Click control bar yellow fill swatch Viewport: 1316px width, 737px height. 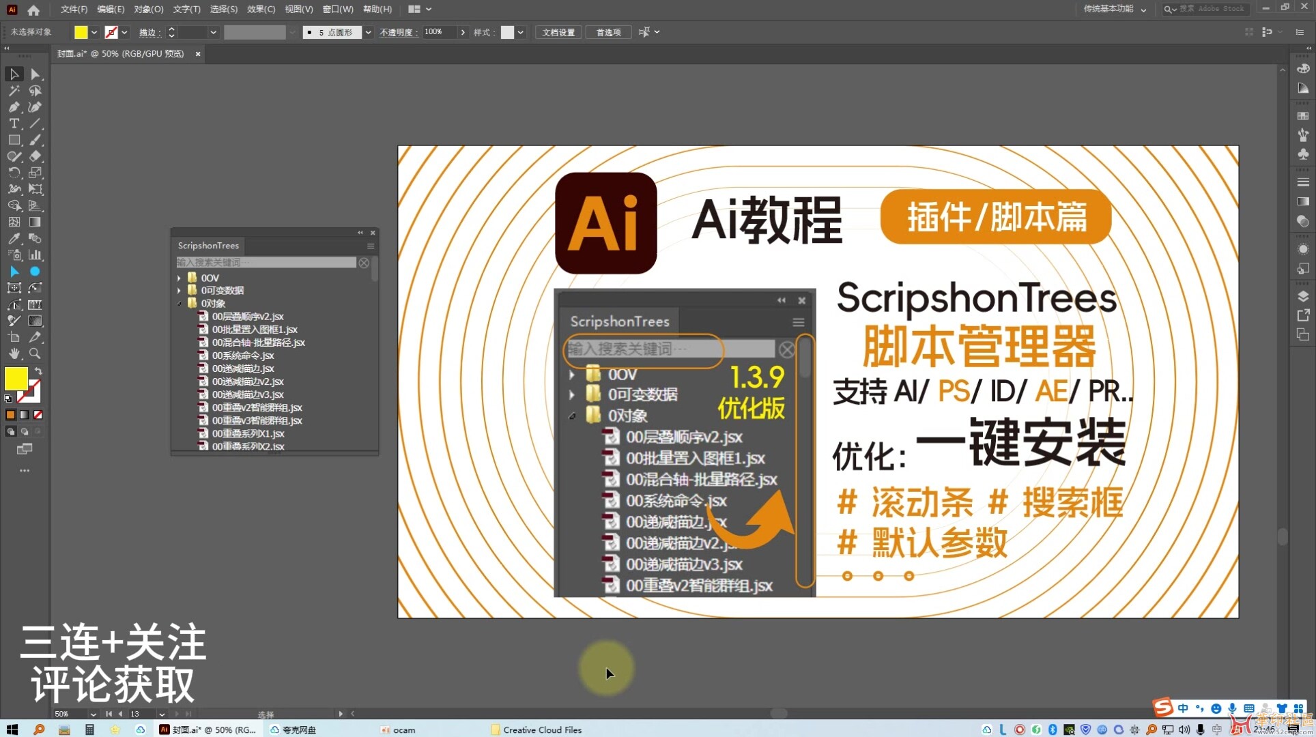(x=81, y=32)
